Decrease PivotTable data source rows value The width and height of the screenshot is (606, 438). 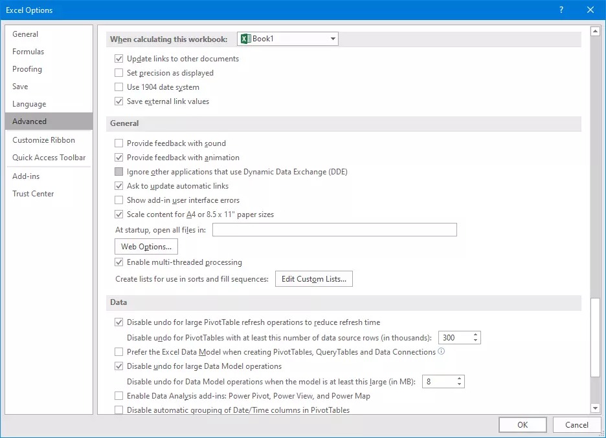coord(475,340)
